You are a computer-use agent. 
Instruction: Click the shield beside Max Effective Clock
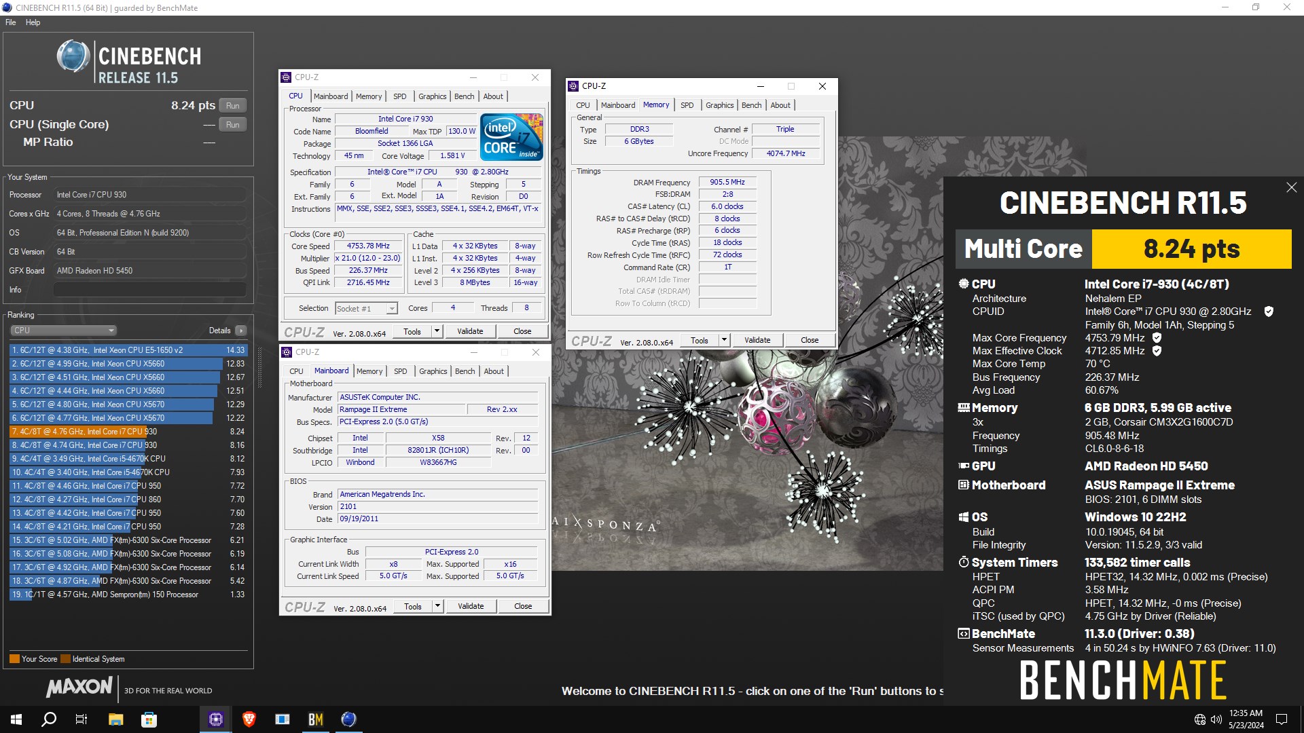pyautogui.click(x=1157, y=351)
